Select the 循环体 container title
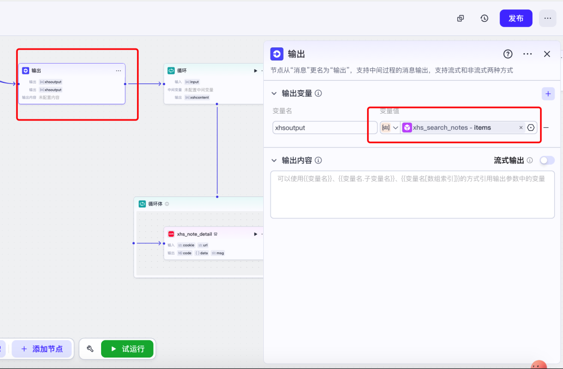 coord(155,204)
